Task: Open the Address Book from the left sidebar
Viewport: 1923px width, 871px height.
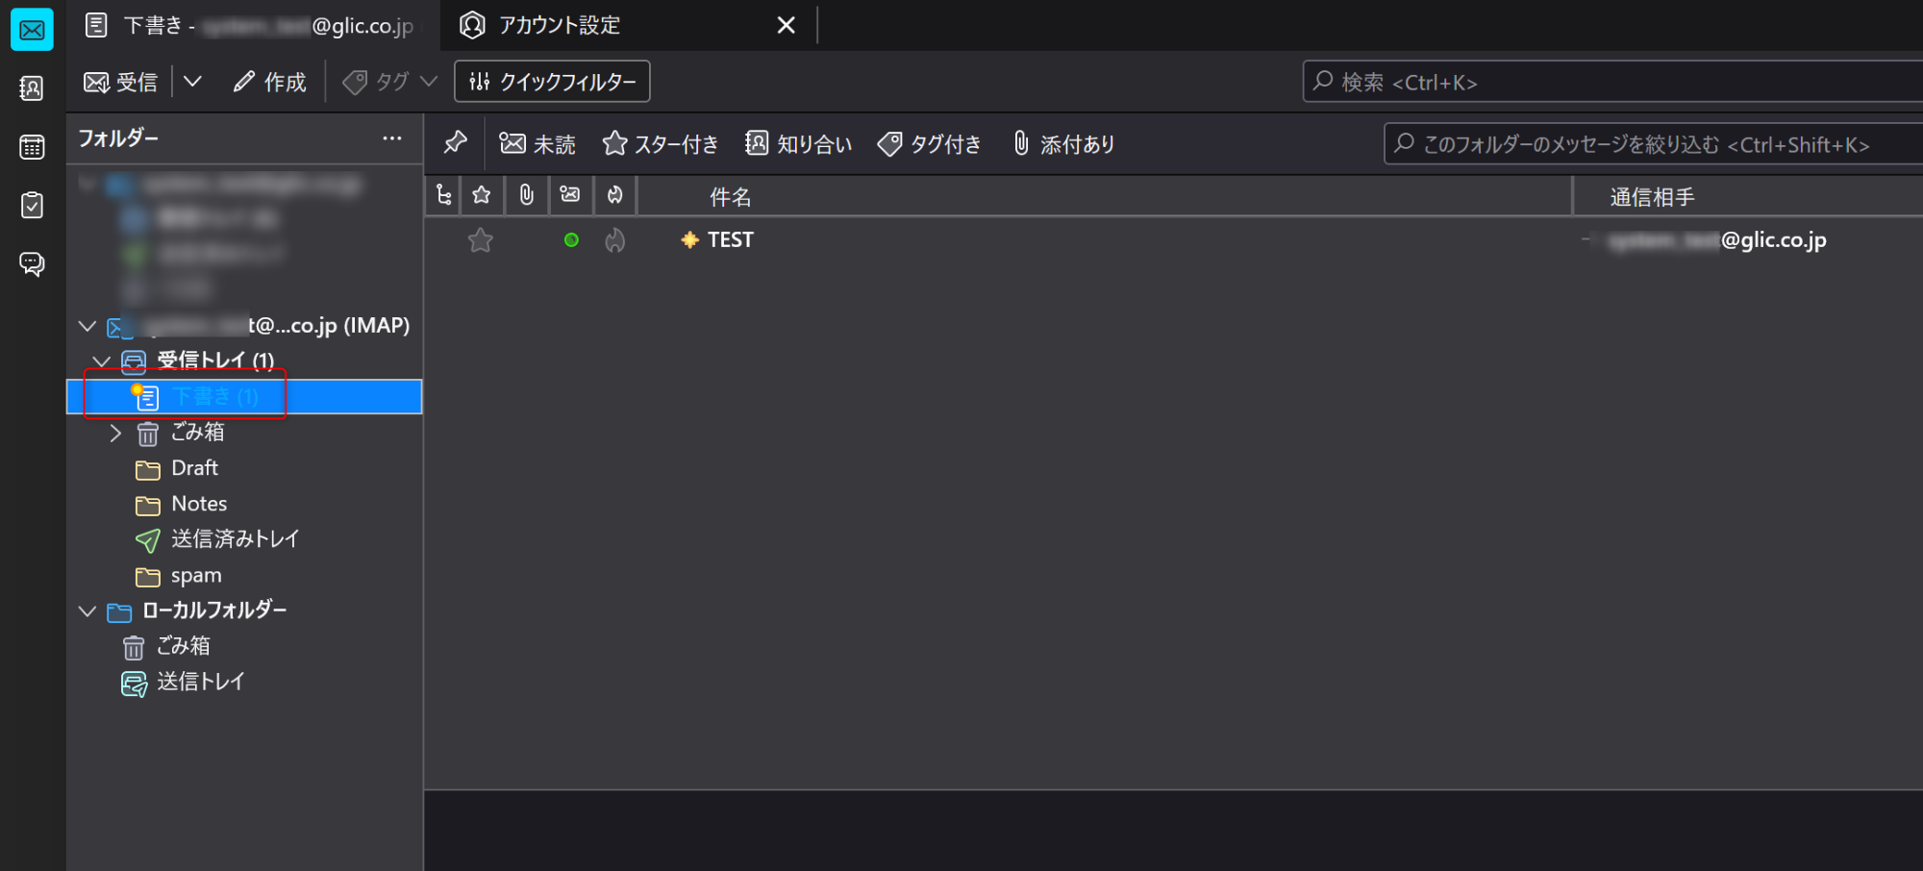Action: 32,88
